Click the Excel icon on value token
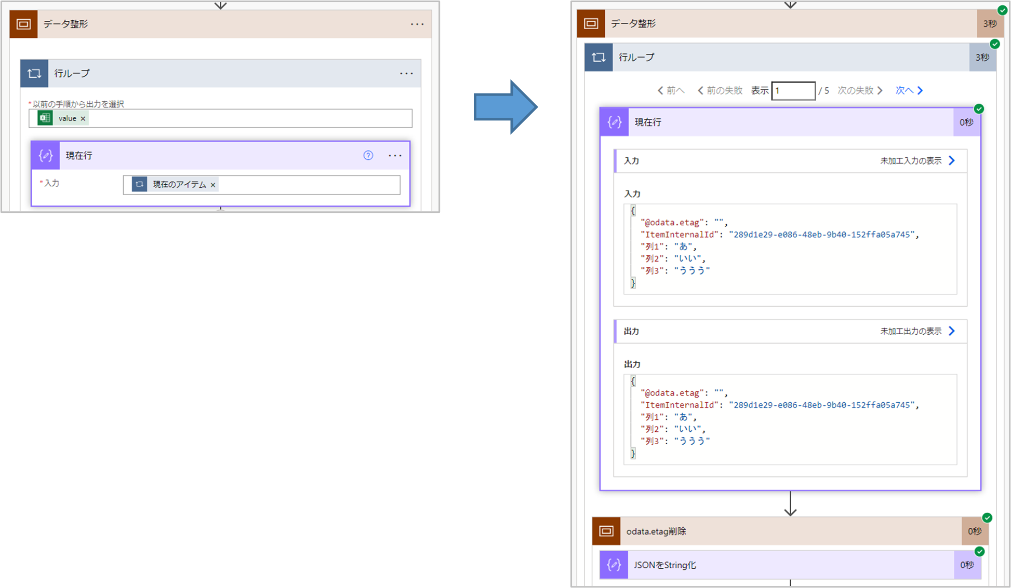1011x588 pixels. (x=45, y=118)
